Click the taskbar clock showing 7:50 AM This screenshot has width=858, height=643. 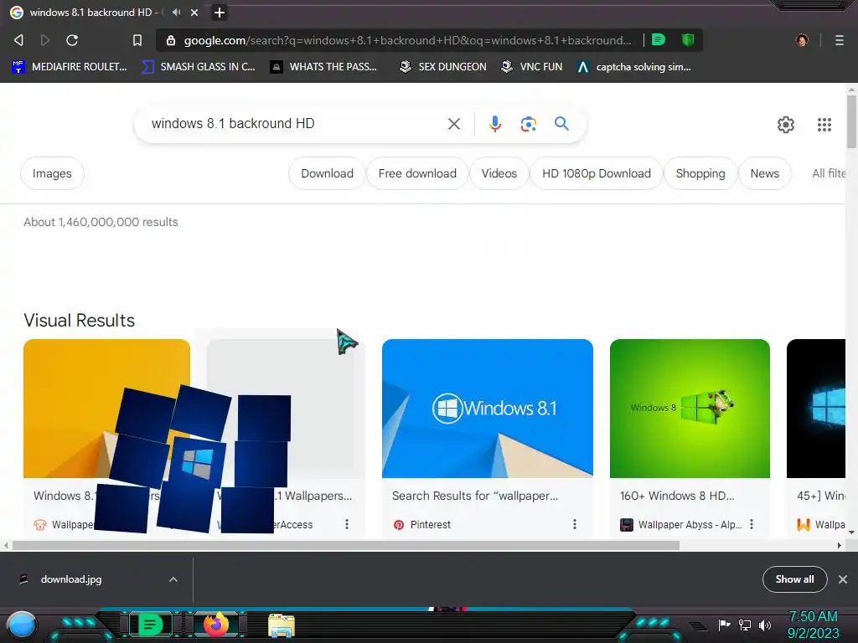pyautogui.click(x=813, y=625)
